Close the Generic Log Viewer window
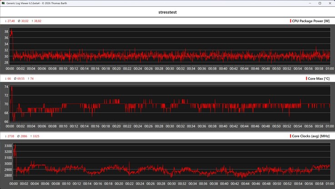This screenshot has width=335, height=189. (x=330, y=3)
